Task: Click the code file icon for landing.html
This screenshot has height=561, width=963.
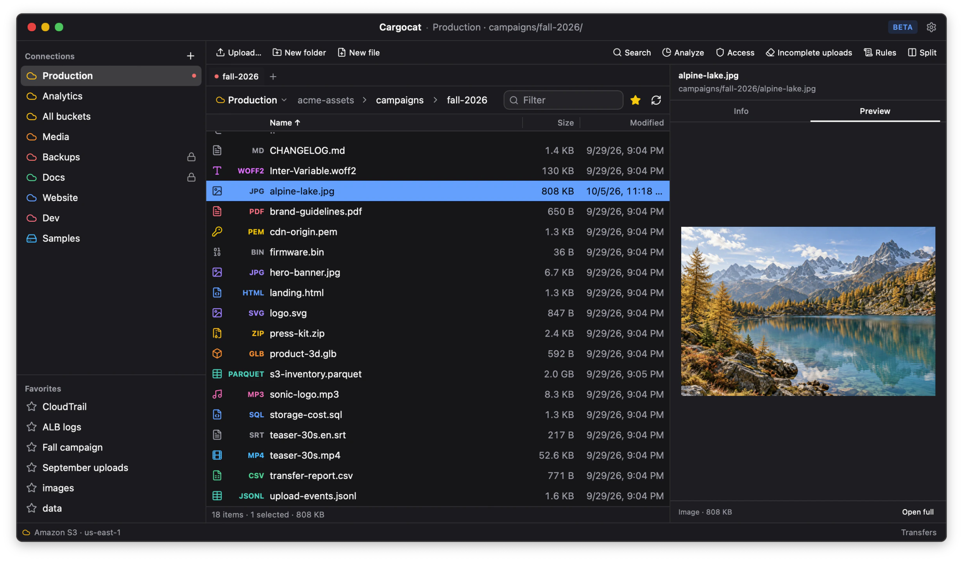Action: pyautogui.click(x=217, y=293)
